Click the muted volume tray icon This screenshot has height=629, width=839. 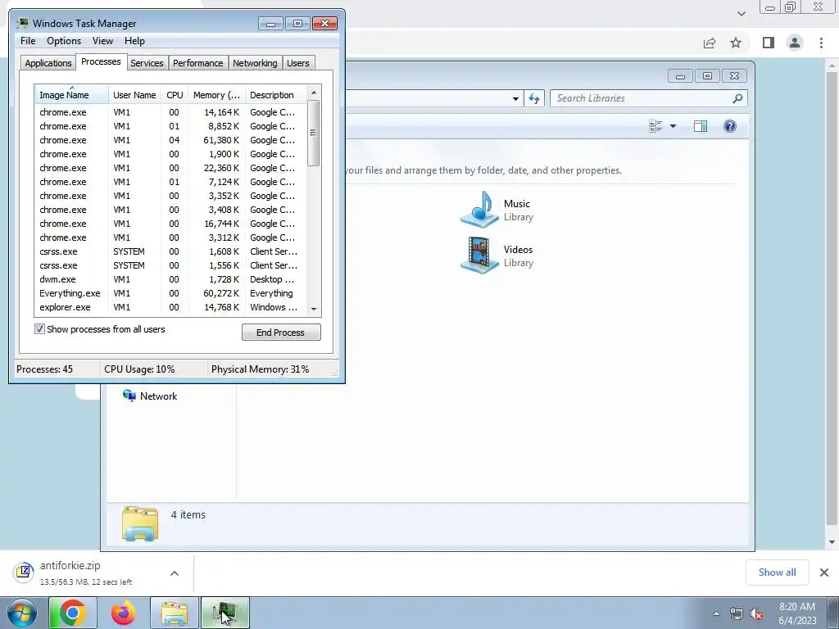click(756, 614)
